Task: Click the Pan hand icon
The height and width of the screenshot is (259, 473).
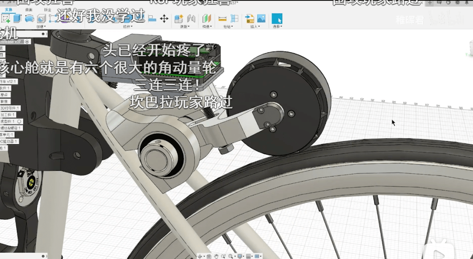Action: [216, 256]
